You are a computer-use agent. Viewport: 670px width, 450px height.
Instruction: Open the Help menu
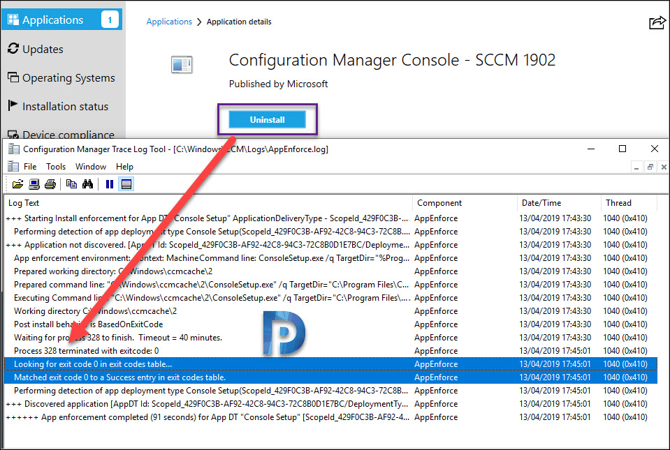[x=124, y=166]
